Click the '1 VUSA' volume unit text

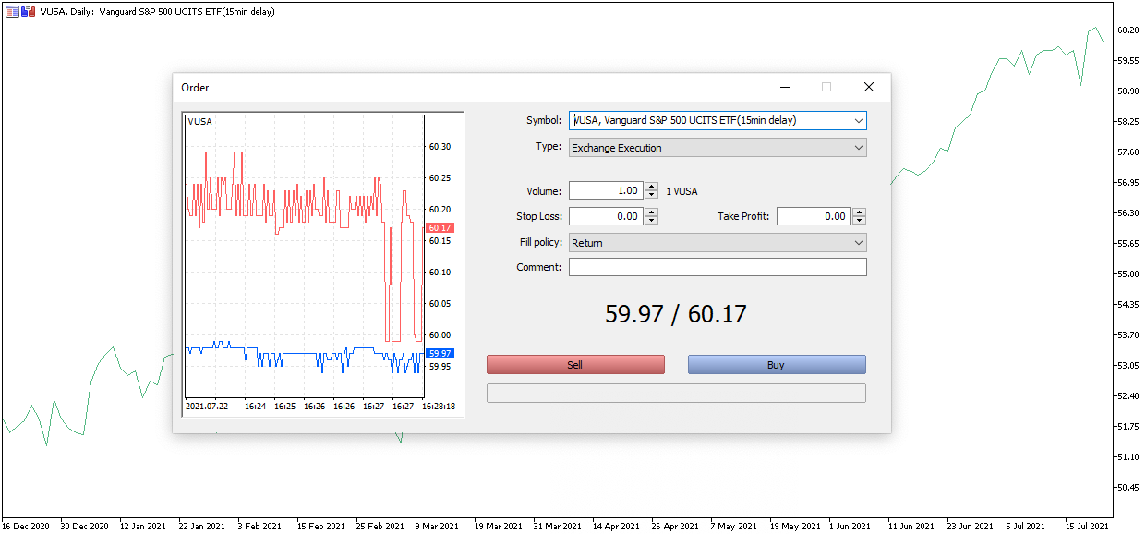[x=682, y=191]
